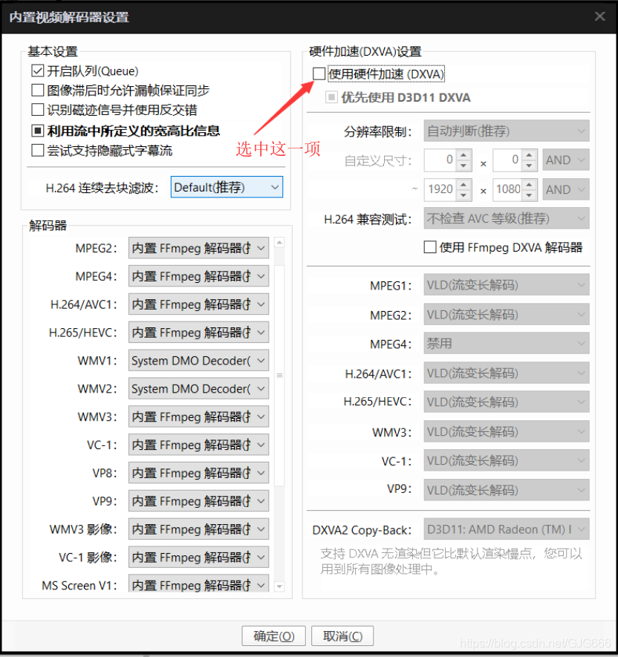Expand H.264/AVC1 decoder dropdown in 解码器
The image size is (618, 657).
coord(199,304)
